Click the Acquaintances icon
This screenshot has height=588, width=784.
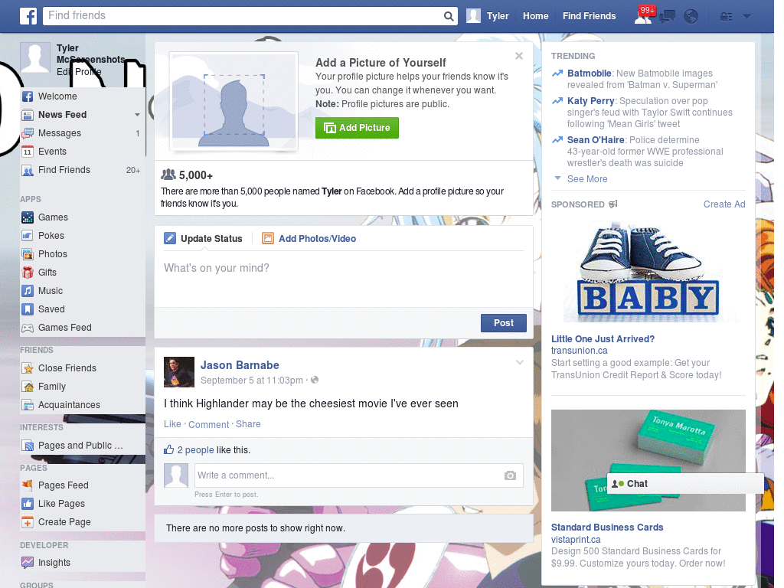pos(28,405)
